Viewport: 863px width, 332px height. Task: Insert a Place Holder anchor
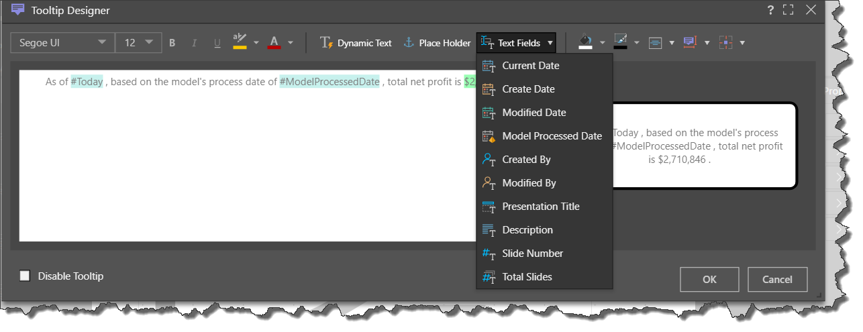pos(437,43)
